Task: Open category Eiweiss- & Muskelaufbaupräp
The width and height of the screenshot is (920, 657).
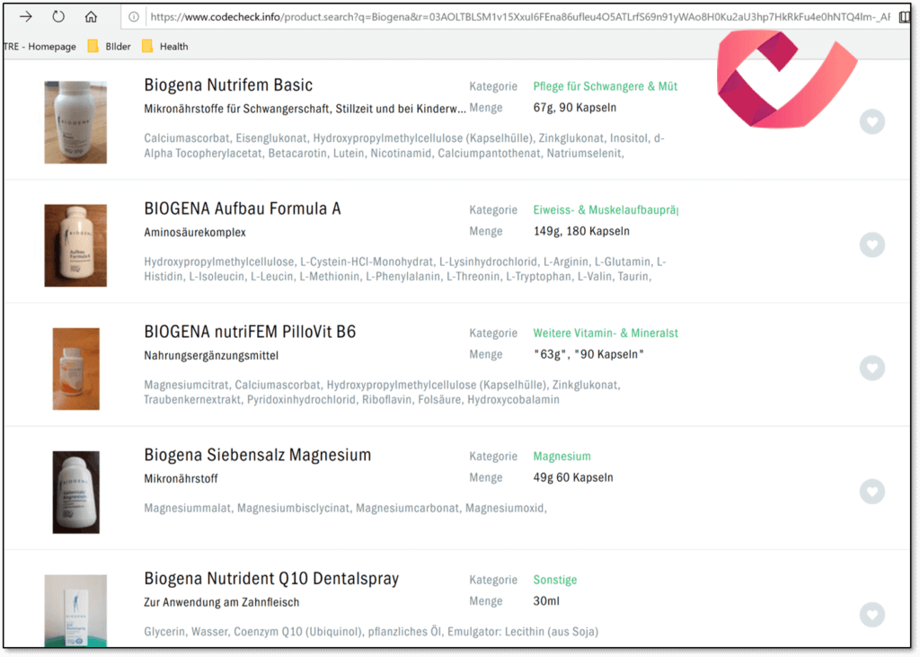Action: click(606, 209)
